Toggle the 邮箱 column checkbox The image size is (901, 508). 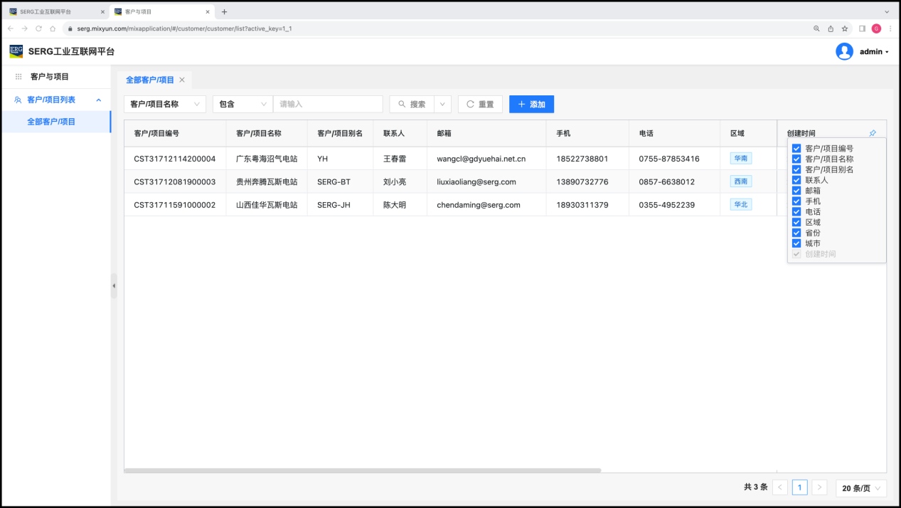[x=796, y=191]
